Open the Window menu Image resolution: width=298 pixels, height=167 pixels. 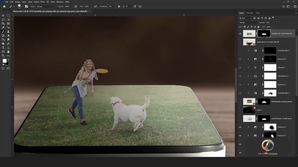point(60,2)
